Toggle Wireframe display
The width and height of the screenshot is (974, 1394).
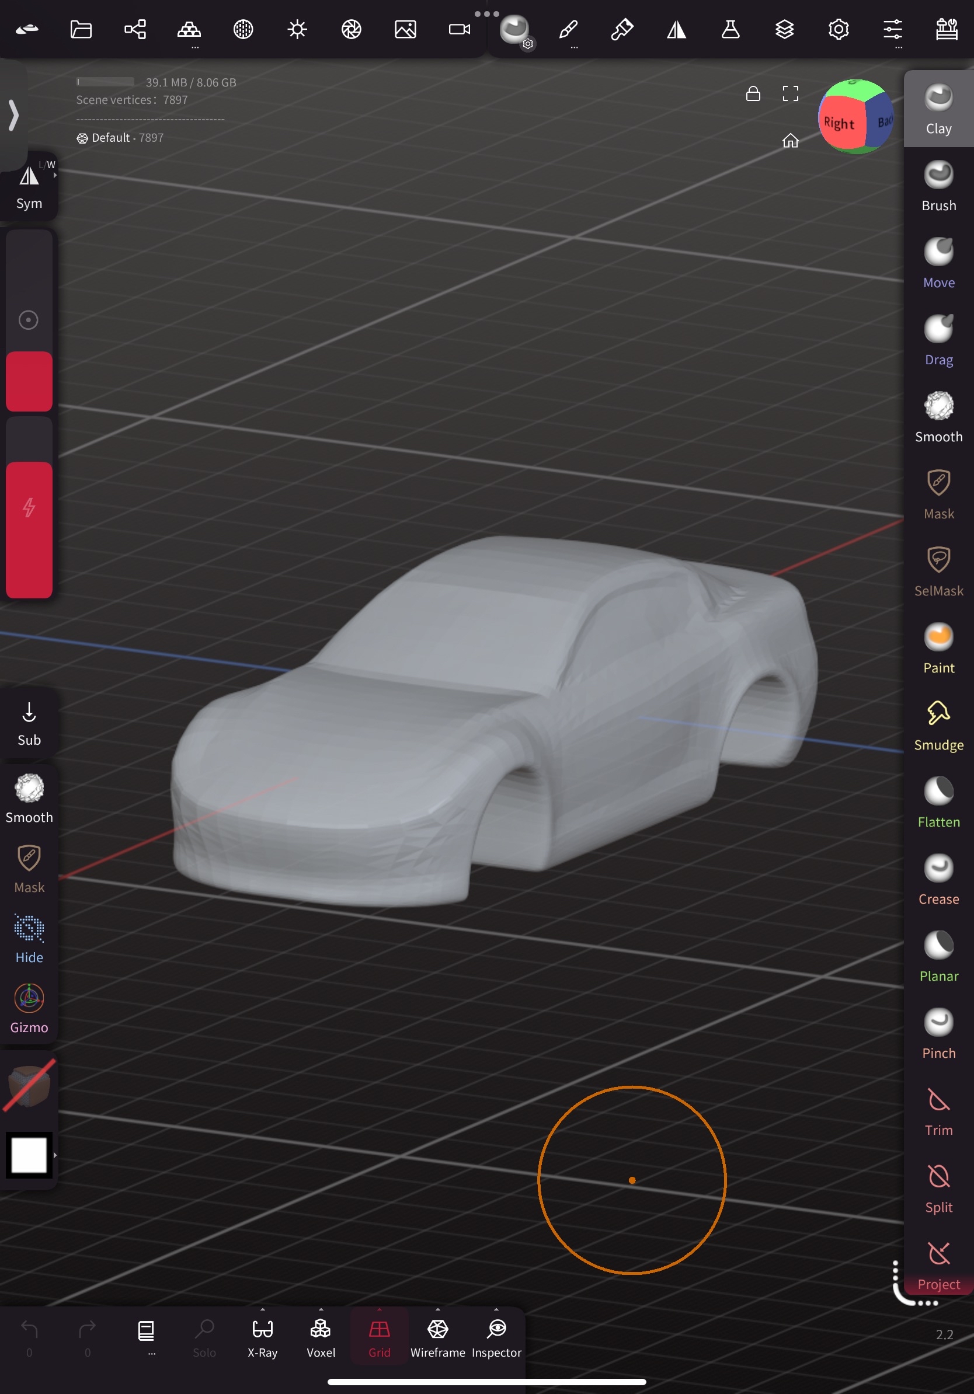tap(437, 1336)
